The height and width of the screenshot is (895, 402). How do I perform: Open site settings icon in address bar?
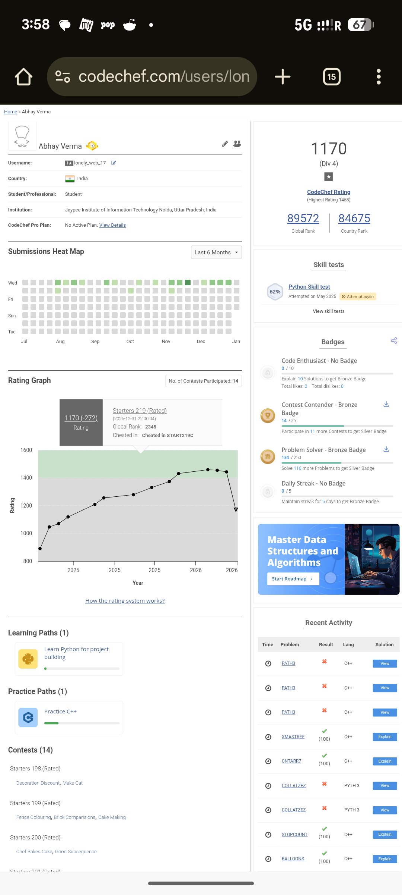tap(63, 77)
